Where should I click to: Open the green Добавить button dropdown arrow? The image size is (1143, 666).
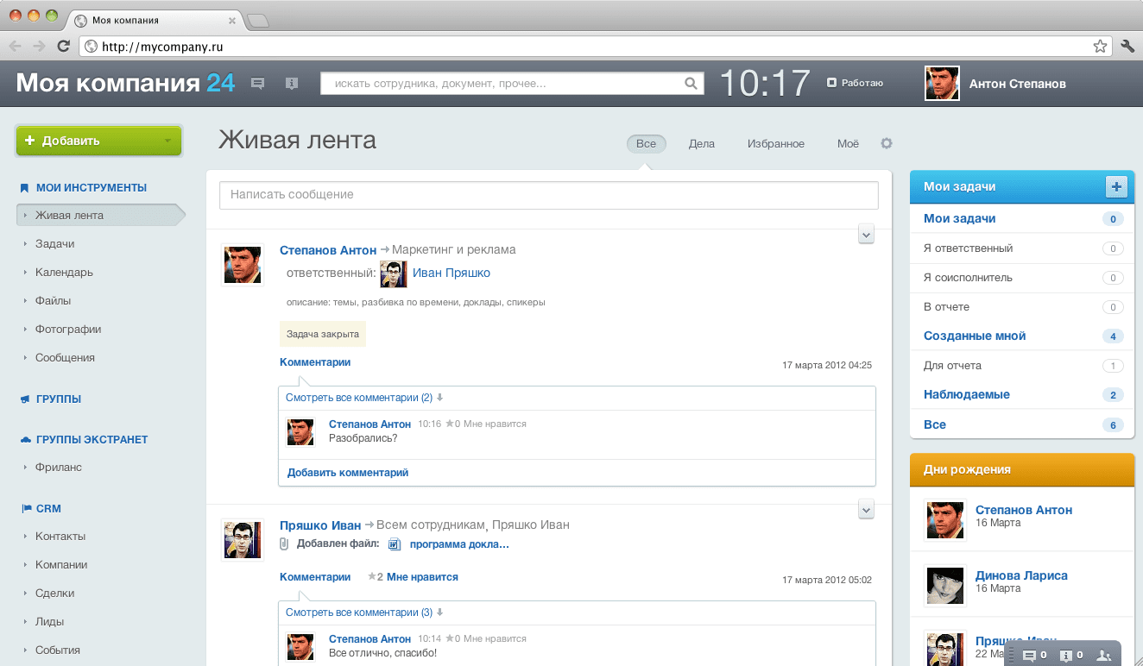click(167, 141)
